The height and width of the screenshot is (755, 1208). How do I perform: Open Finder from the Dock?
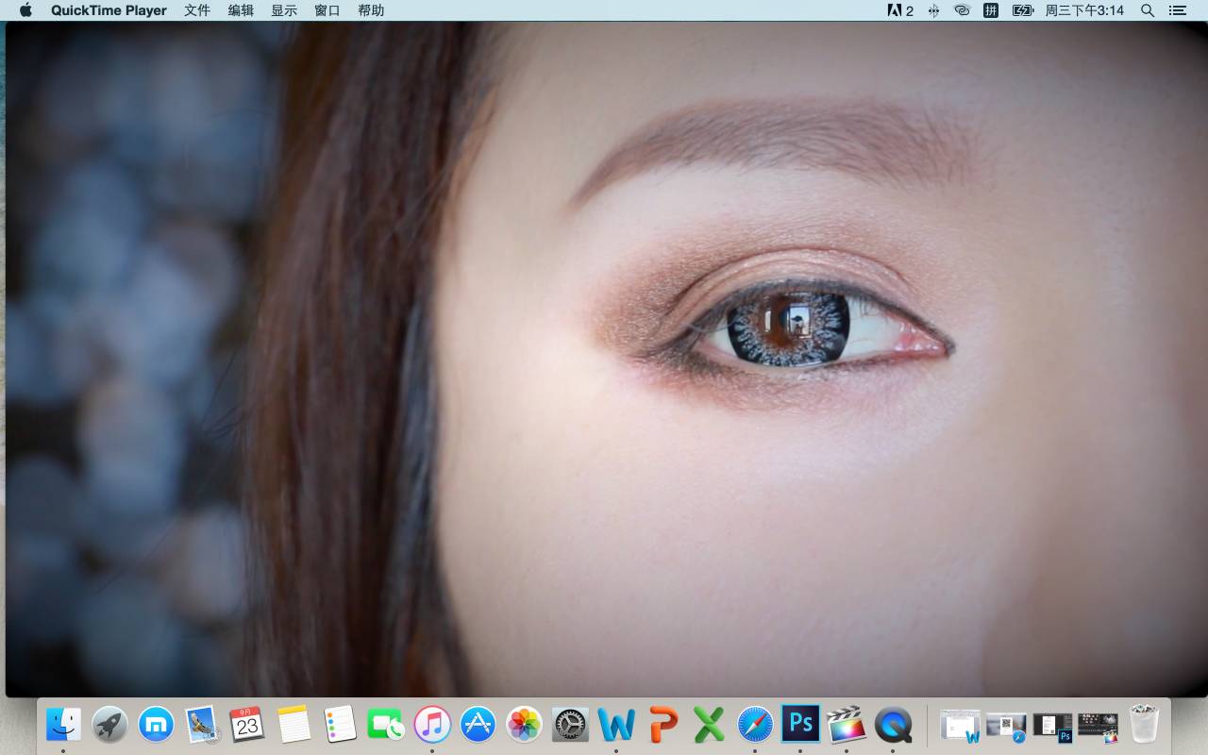tap(63, 725)
